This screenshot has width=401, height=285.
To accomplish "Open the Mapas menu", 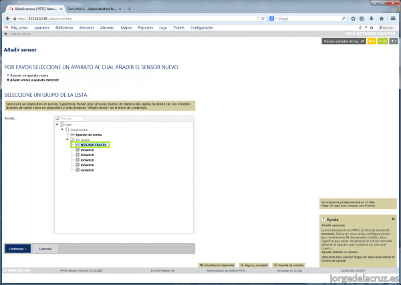I will point(126,27).
